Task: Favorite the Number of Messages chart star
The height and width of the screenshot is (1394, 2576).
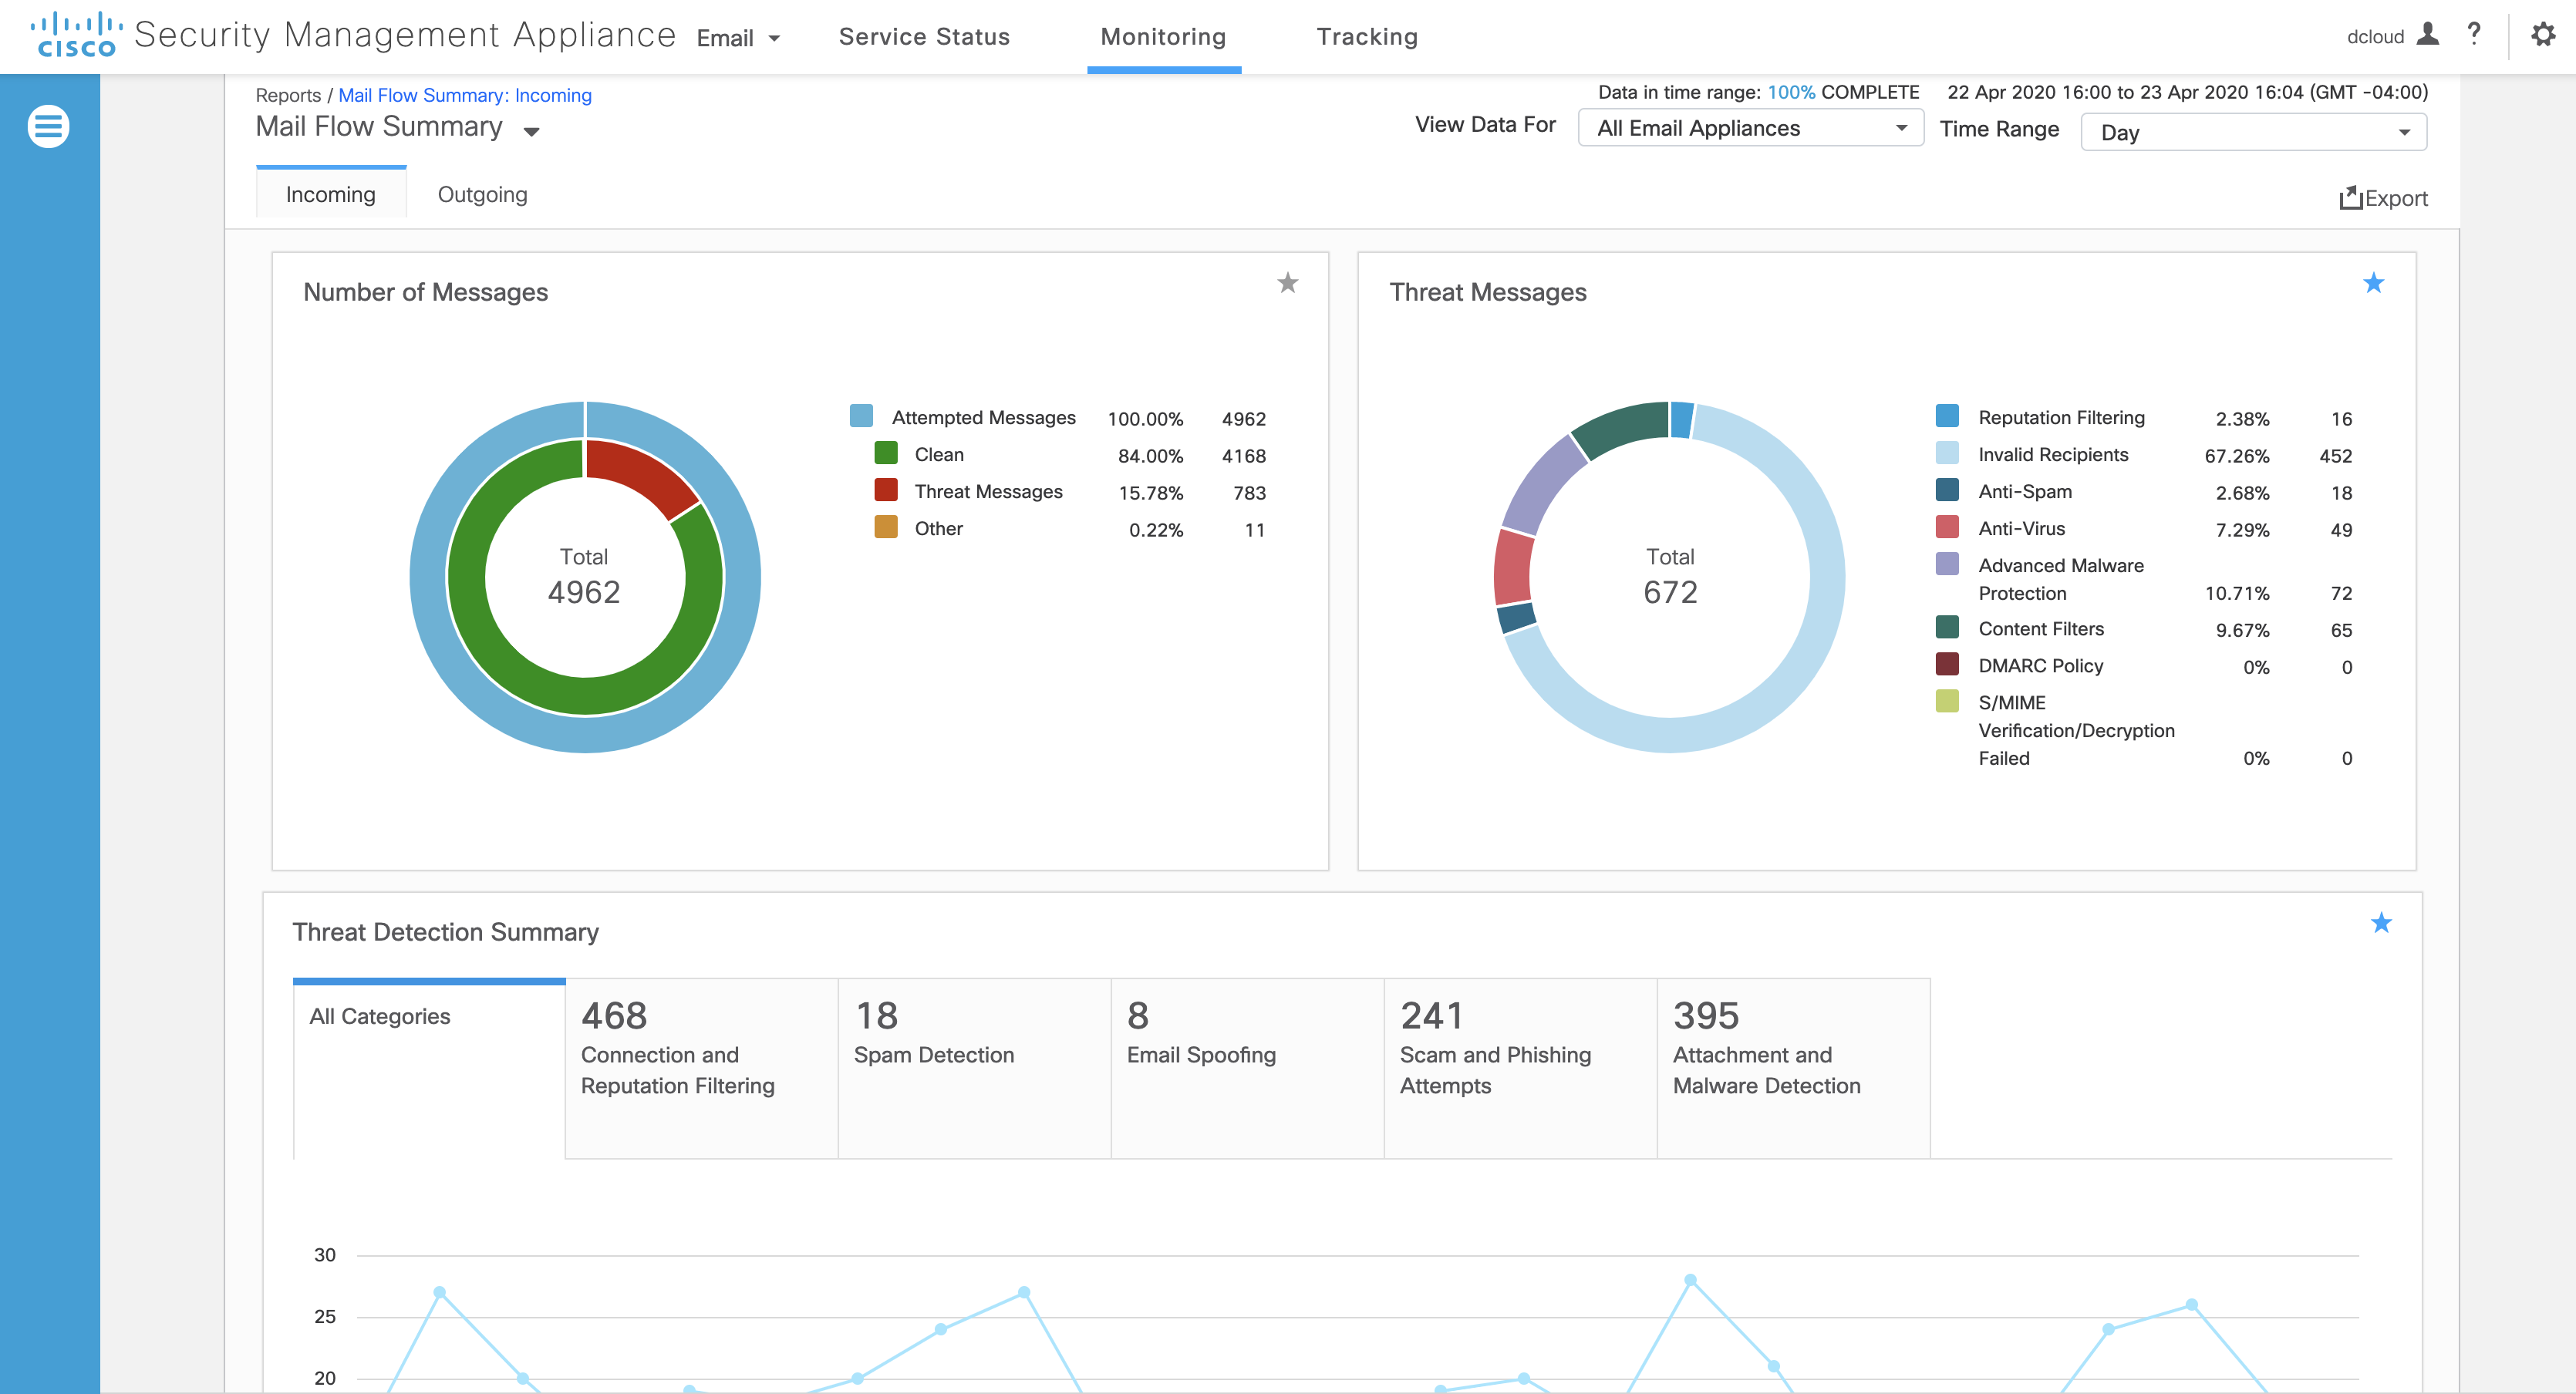Action: point(1288,283)
